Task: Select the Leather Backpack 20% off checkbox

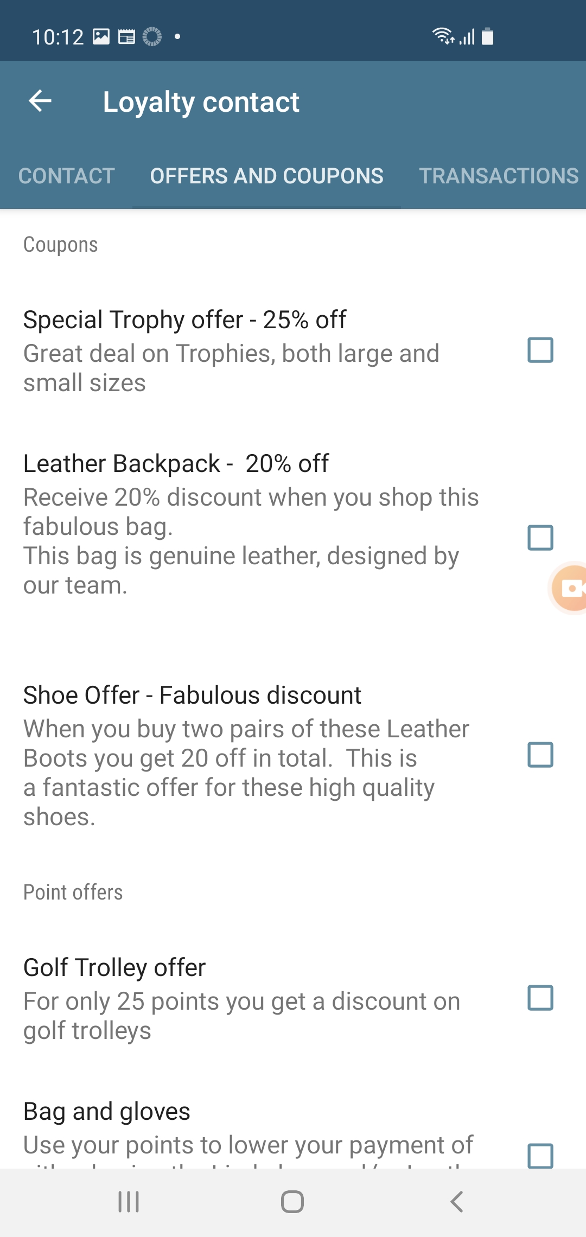Action: 540,538
